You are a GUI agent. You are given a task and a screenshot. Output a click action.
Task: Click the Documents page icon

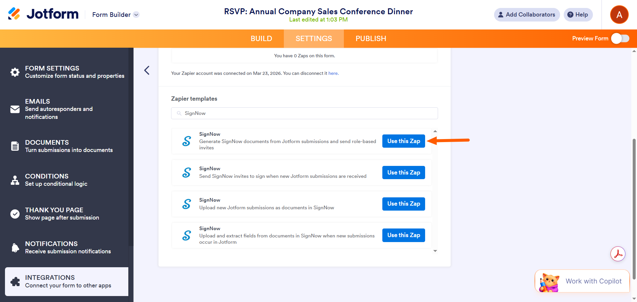(x=15, y=146)
